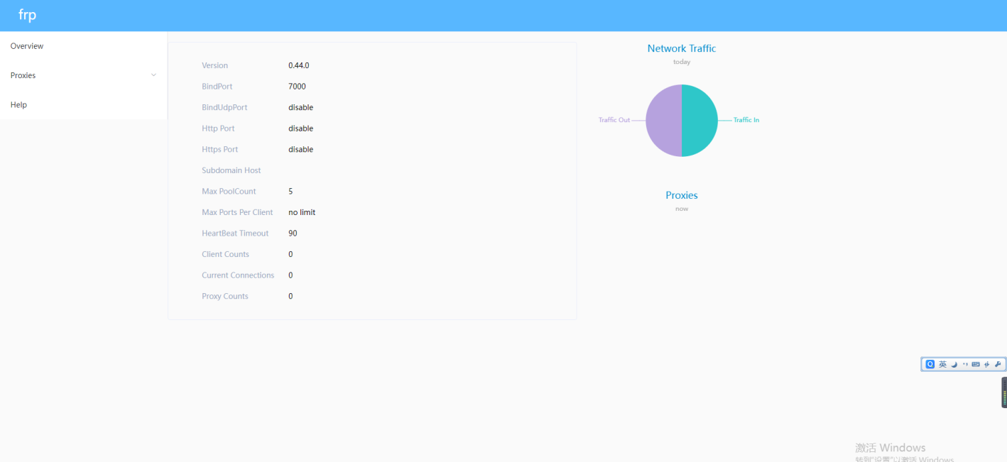The width and height of the screenshot is (1007, 462).
Task: Toggle the 英 English/Chinese input mode
Action: (x=942, y=364)
